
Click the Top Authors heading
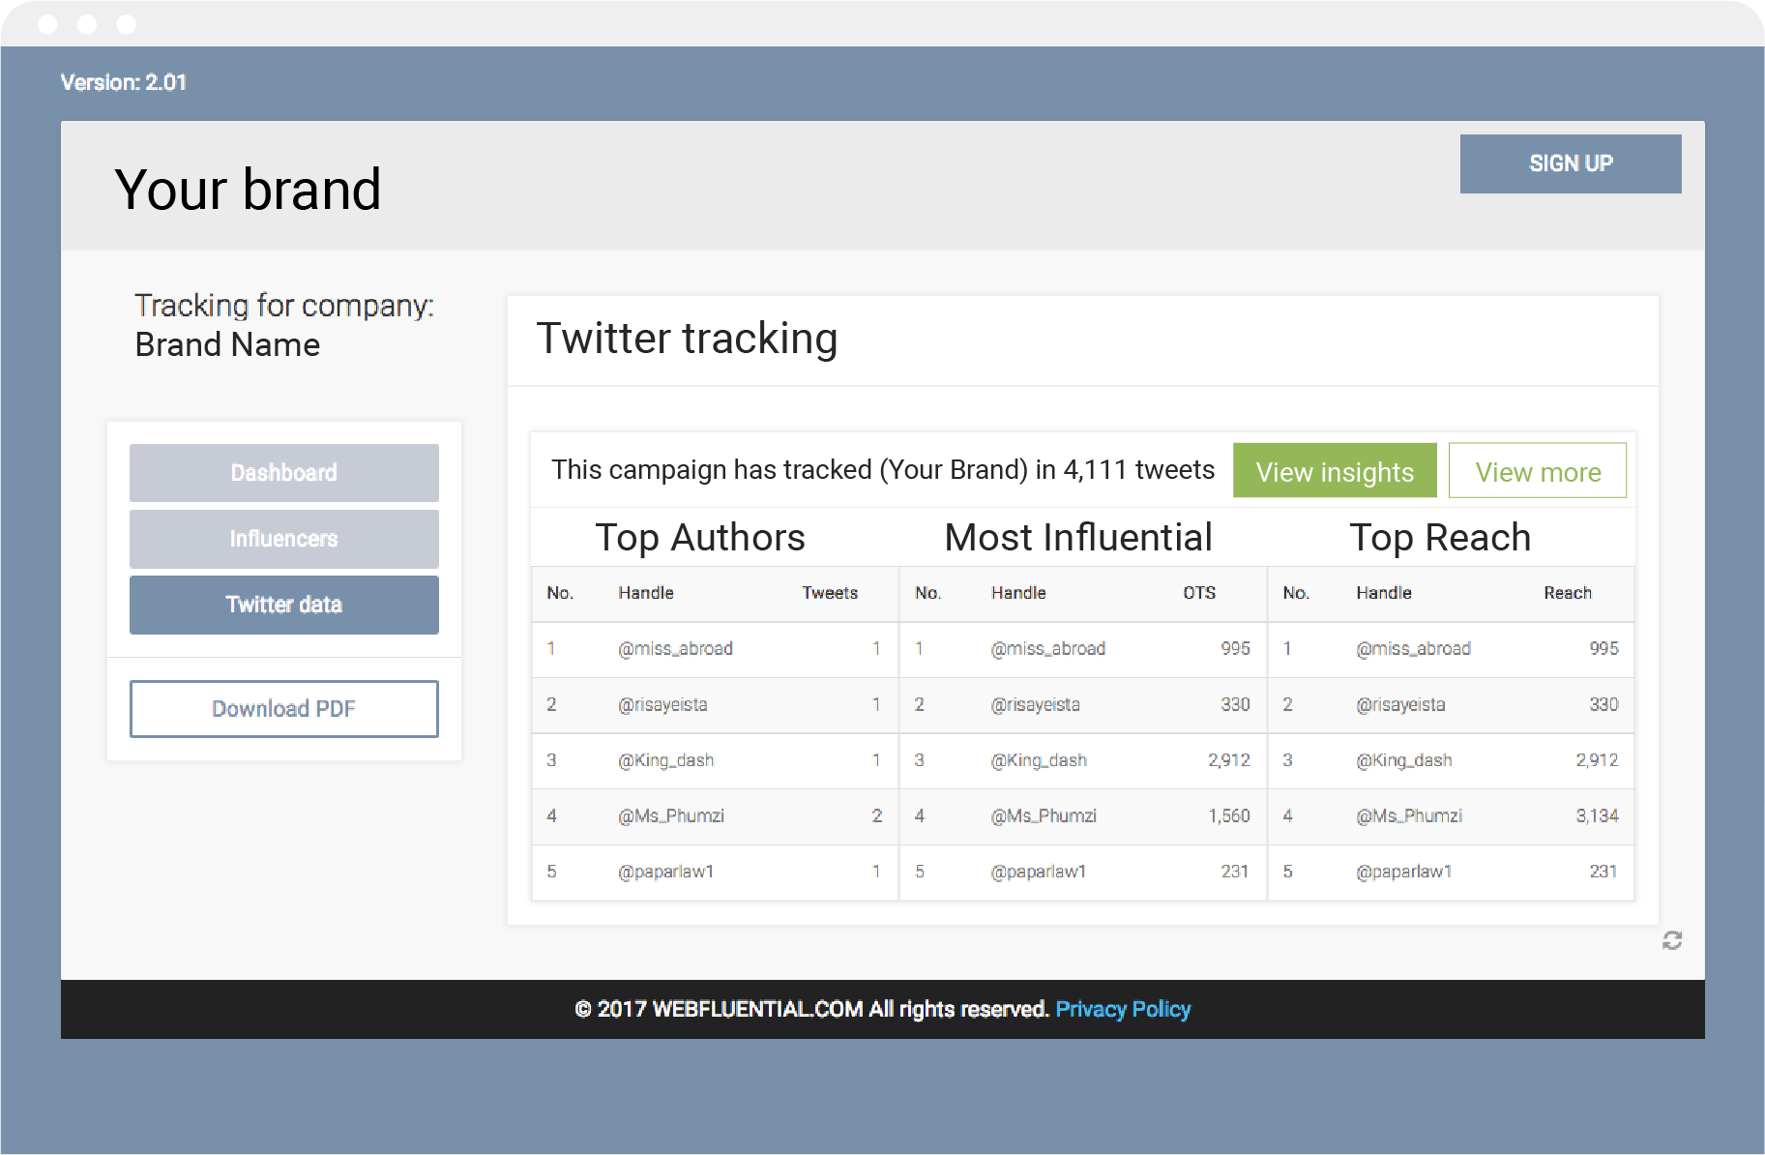[700, 538]
